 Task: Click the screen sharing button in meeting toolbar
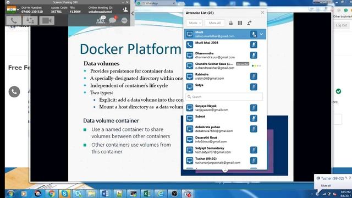click(x=30, y=21)
